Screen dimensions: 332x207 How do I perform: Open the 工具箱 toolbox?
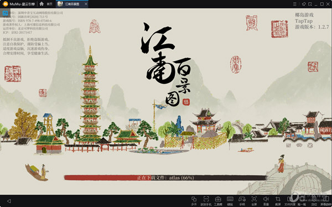218,201
